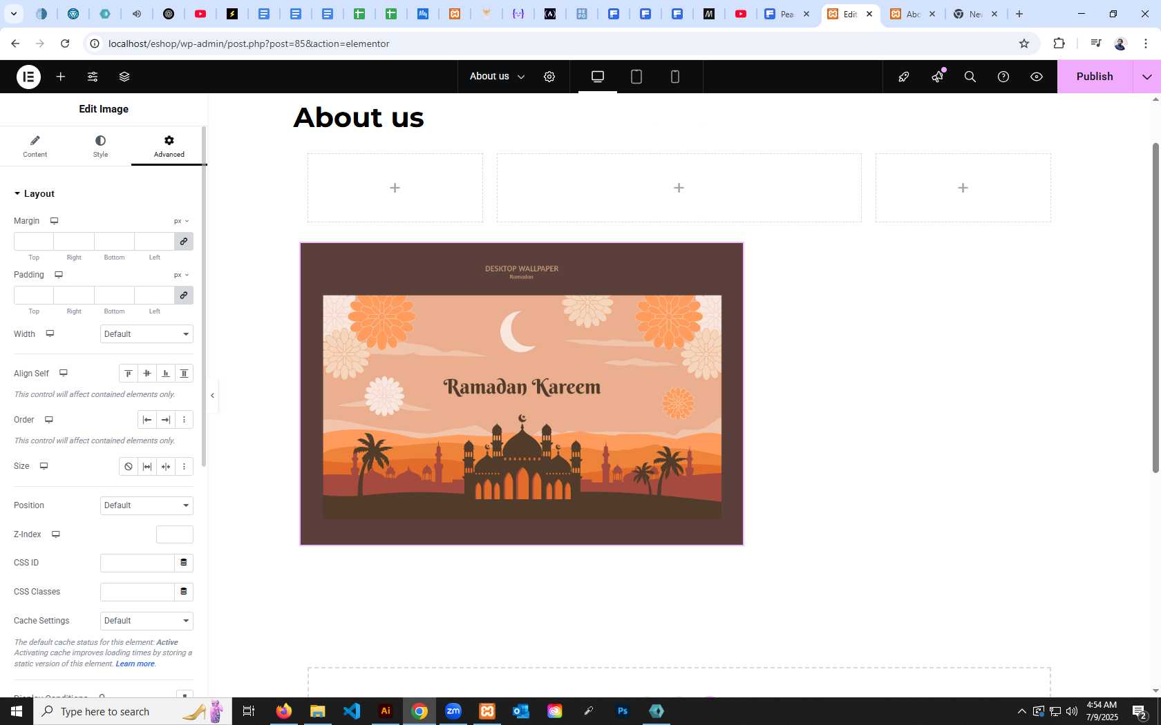Screen dimensions: 1161x725
Task: Open page settings gear in top bar
Action: coord(549,77)
